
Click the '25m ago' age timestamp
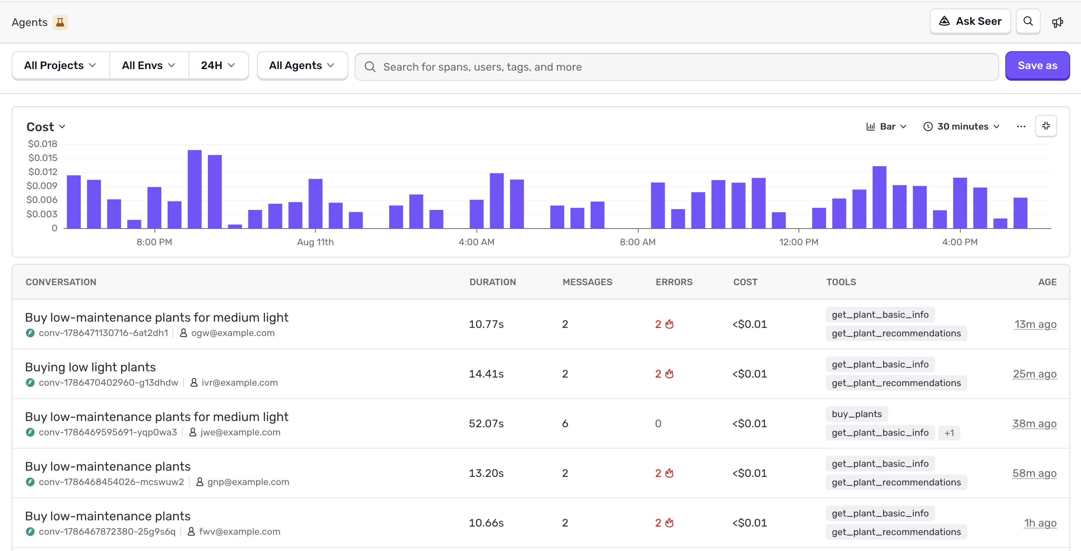(x=1034, y=374)
